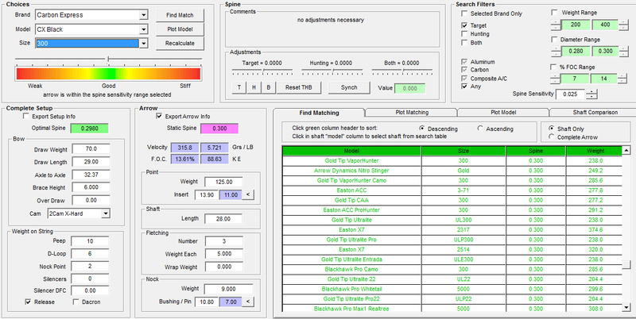The height and width of the screenshot is (319, 636).
Task: Click results table scroll up arrow
Action: pos(626,151)
